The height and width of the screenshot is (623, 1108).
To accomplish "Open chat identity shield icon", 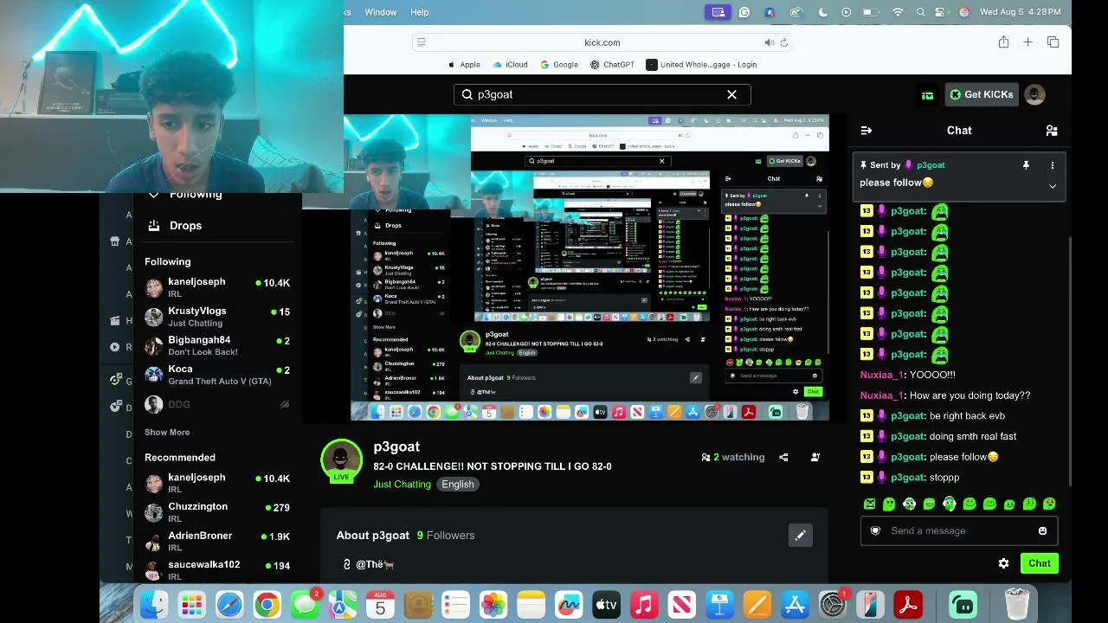I will point(875,530).
